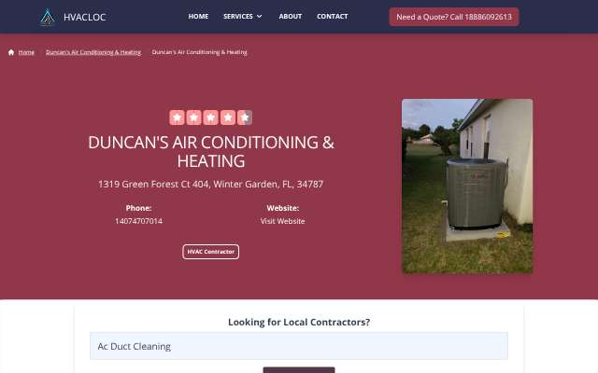The image size is (598, 373).
Task: View the AC unit photo thumbnail
Action: click(467, 186)
